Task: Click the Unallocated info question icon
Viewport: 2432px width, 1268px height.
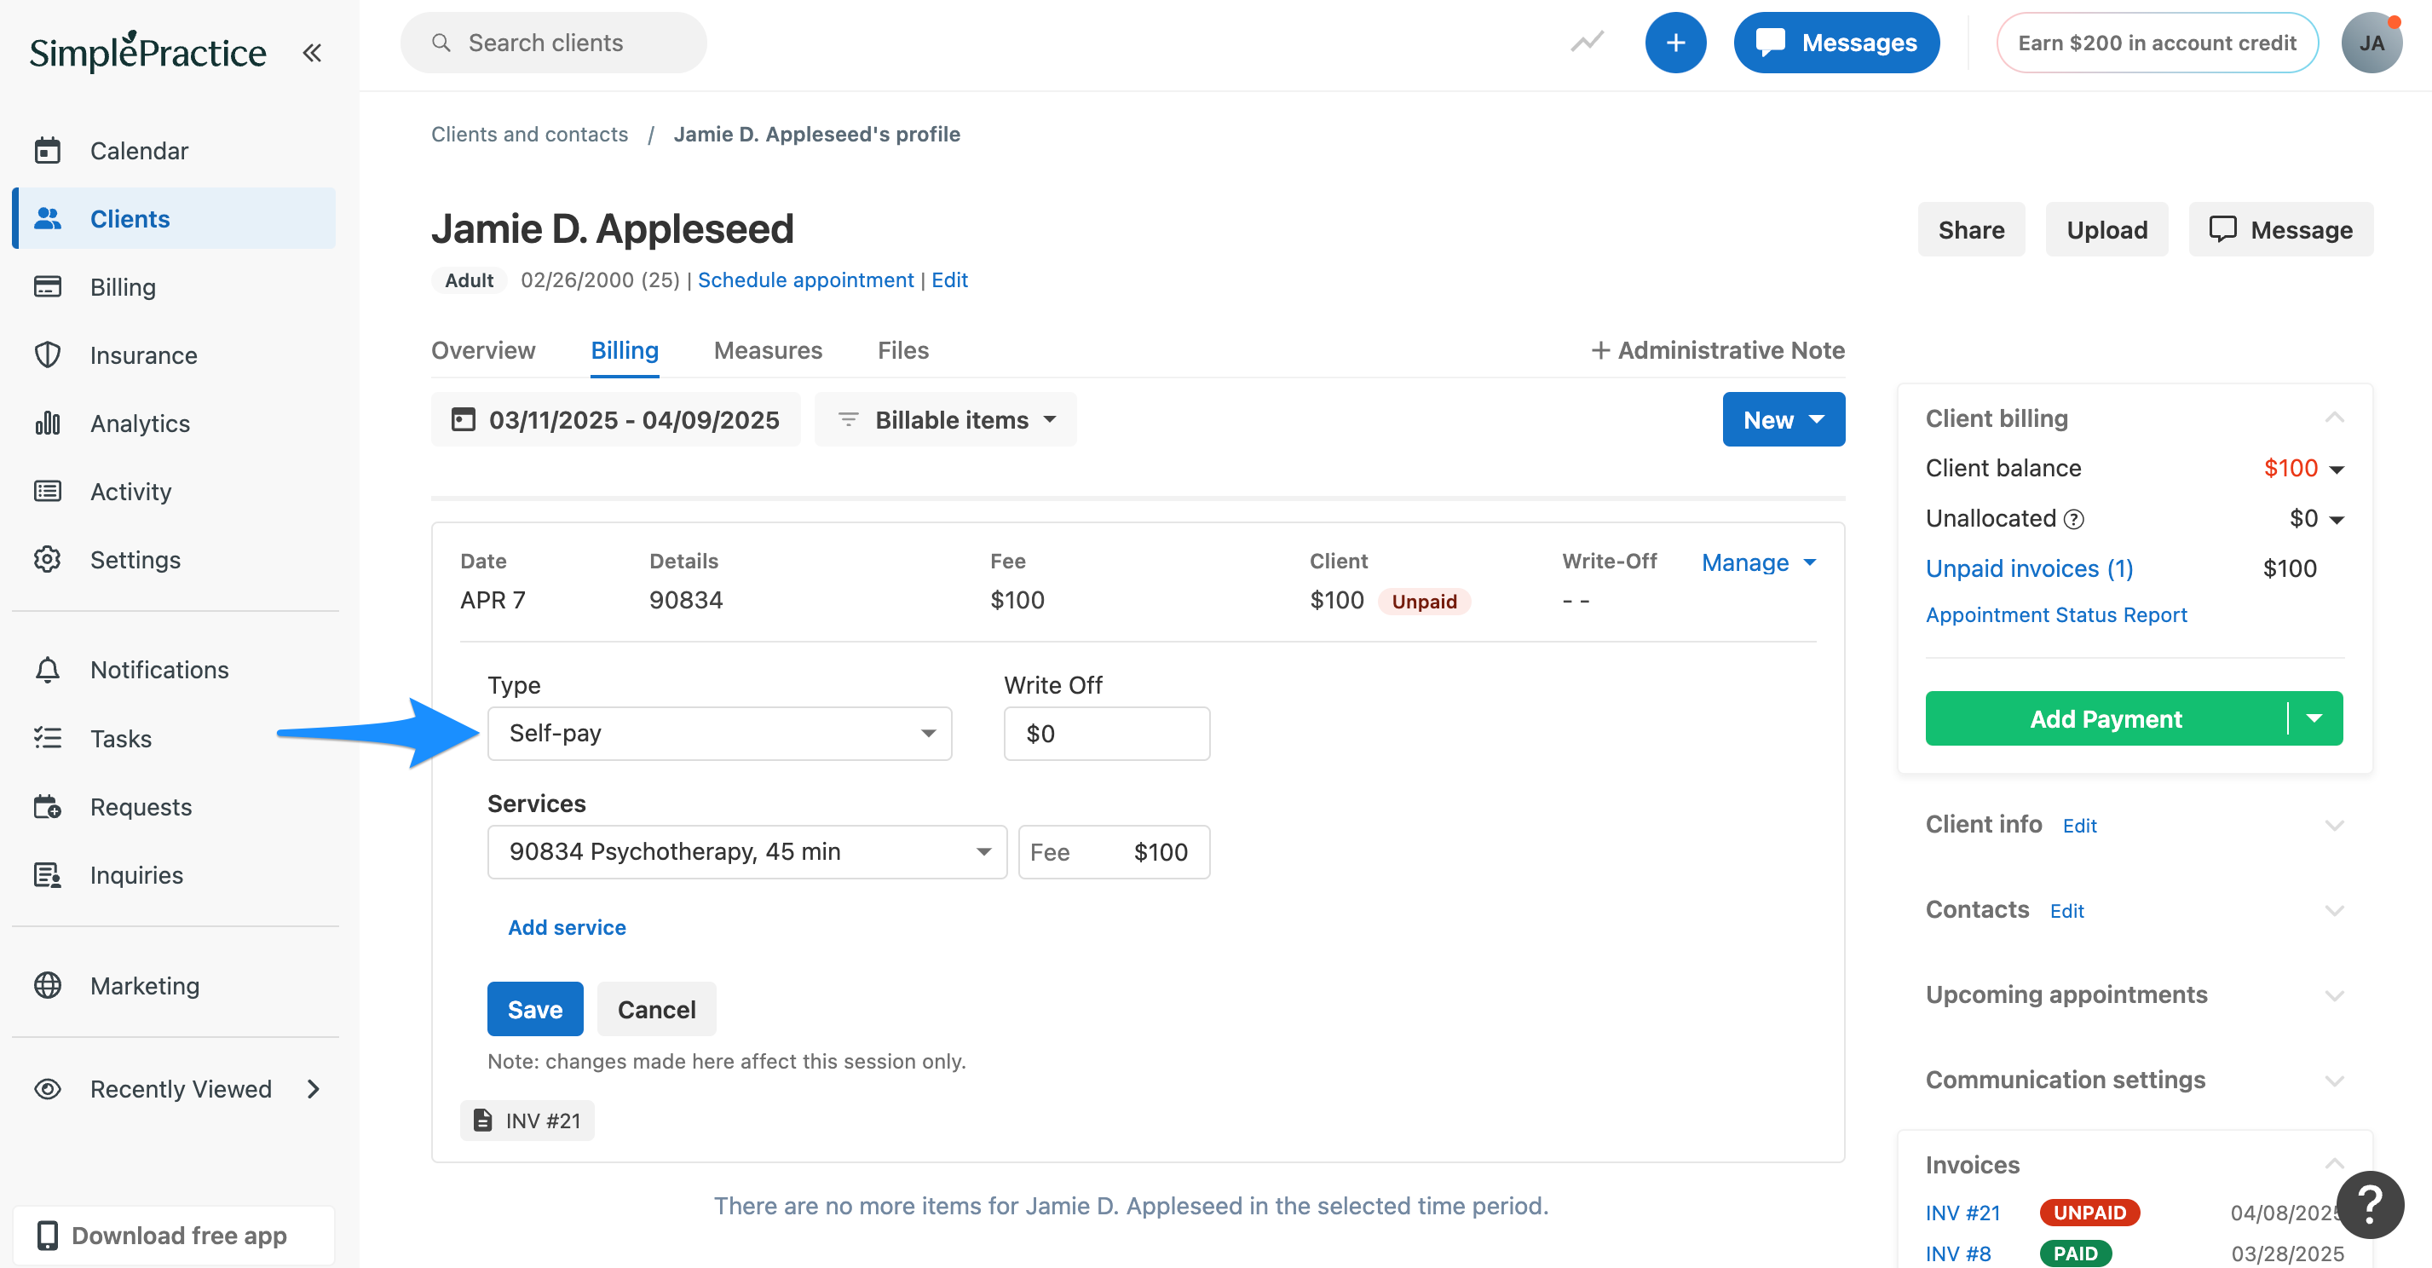Action: click(x=2073, y=519)
